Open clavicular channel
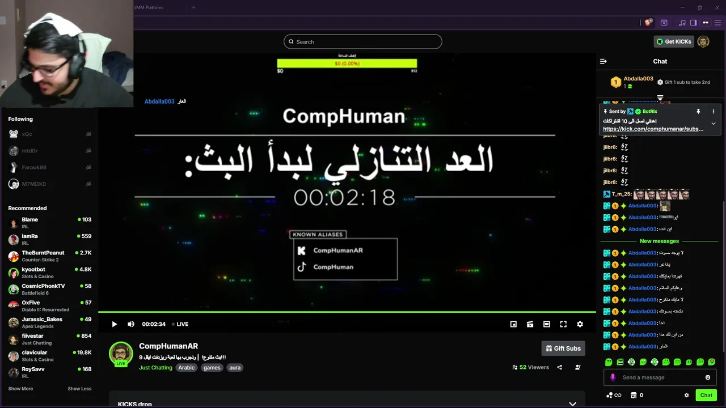This screenshot has width=726, height=408. click(x=49, y=356)
